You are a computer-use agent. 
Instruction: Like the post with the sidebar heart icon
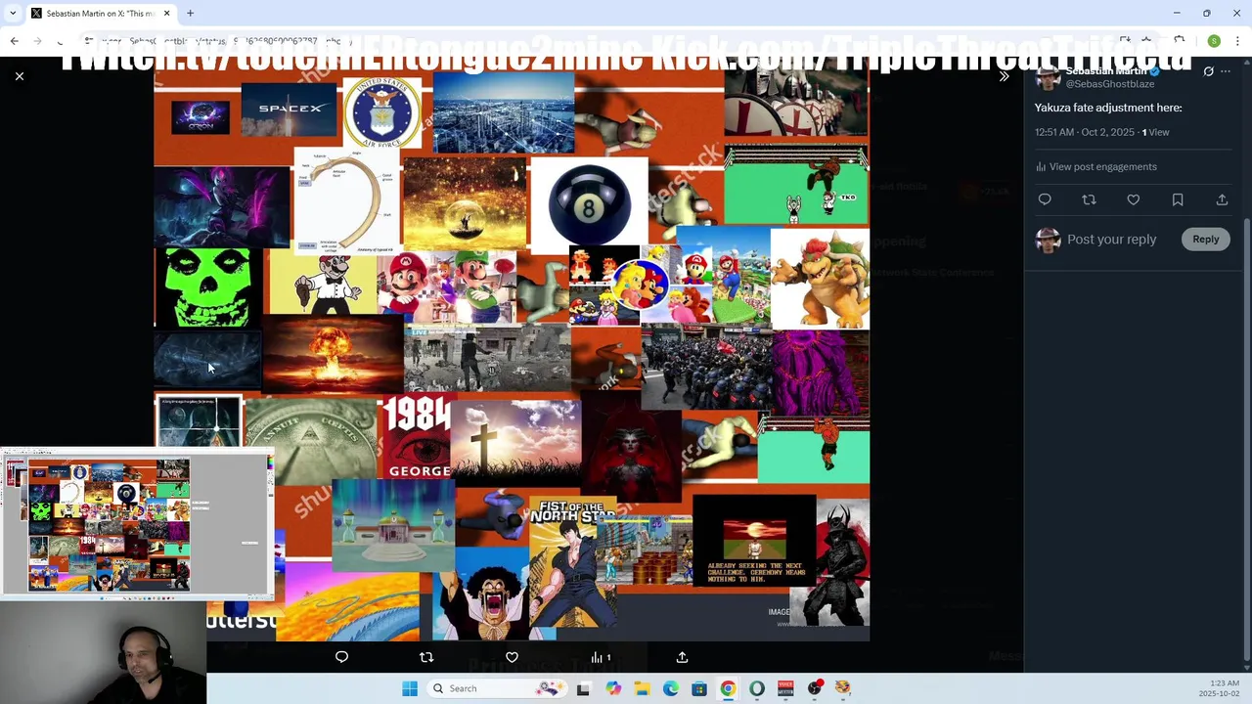[x=1133, y=199]
